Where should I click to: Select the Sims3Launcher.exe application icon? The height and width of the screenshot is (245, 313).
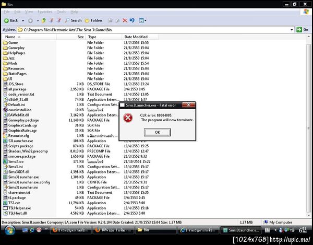[5, 177]
